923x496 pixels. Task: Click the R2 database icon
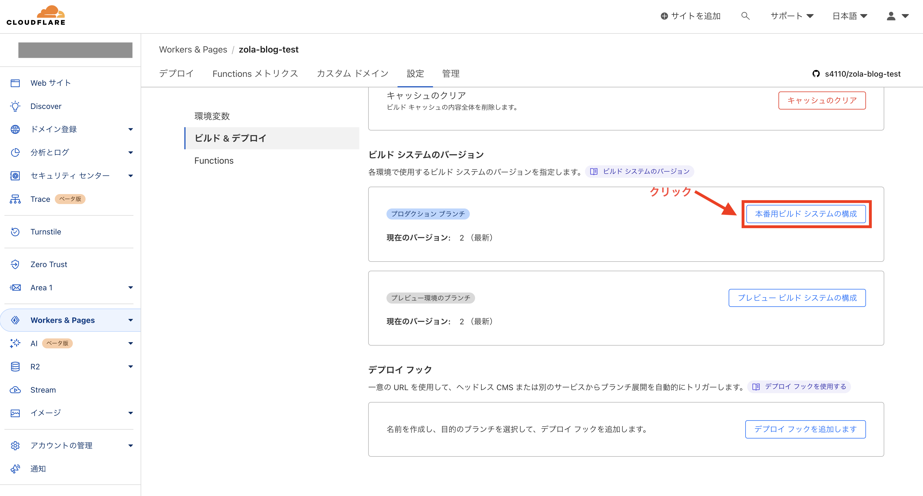click(x=15, y=366)
